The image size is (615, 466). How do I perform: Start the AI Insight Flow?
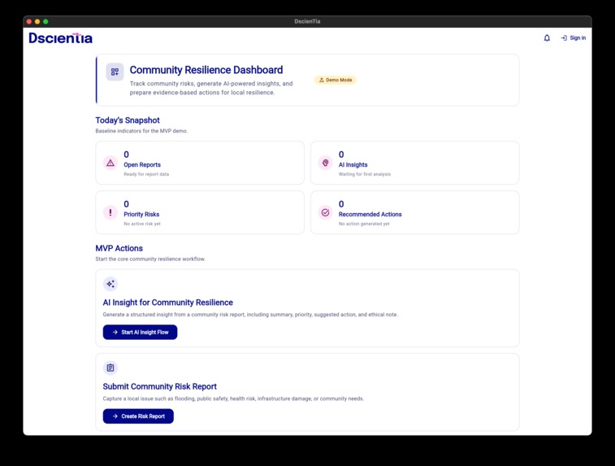(x=140, y=332)
